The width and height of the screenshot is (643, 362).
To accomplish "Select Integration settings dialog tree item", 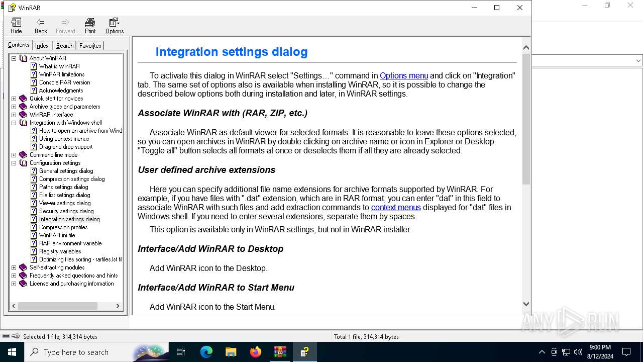I will tap(69, 219).
